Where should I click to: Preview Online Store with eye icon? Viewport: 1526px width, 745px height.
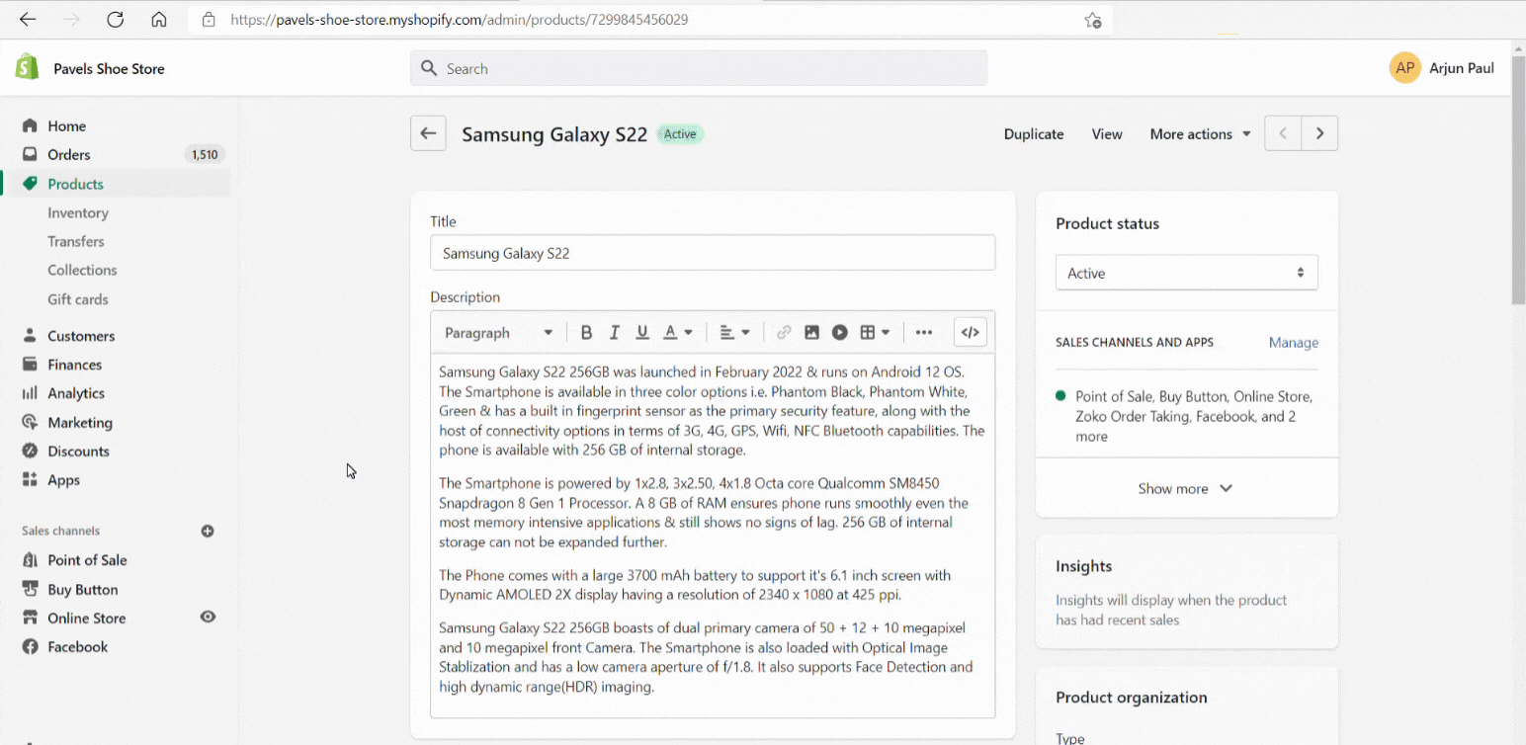pyautogui.click(x=208, y=617)
